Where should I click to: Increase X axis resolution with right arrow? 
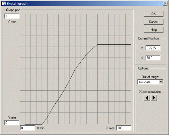pyautogui.click(x=154, y=98)
